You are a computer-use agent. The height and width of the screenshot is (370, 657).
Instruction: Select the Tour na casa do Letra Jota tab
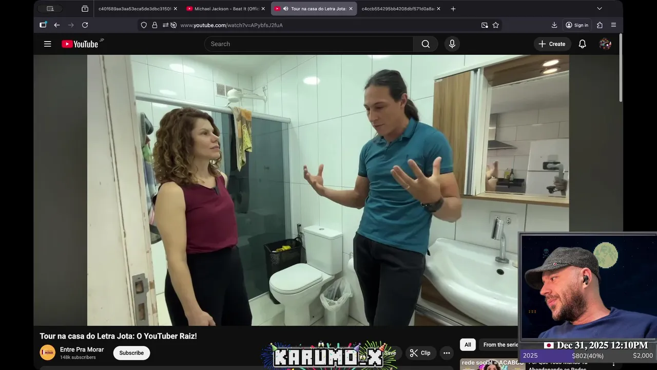314,9
